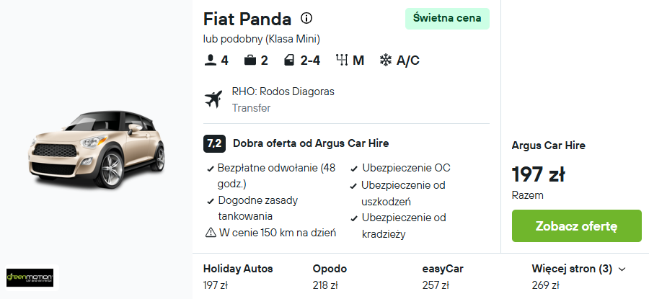Click the passenger seats icon
This screenshot has height=299, width=649.
click(x=211, y=61)
